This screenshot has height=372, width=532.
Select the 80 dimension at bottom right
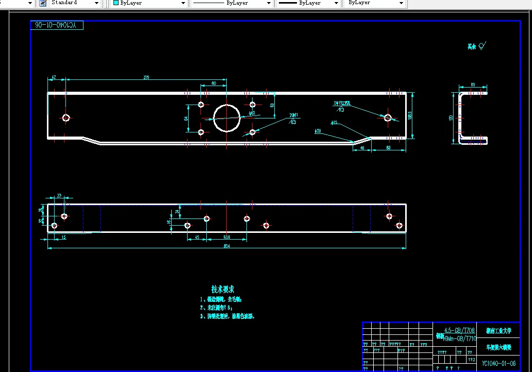pyautogui.click(x=389, y=147)
